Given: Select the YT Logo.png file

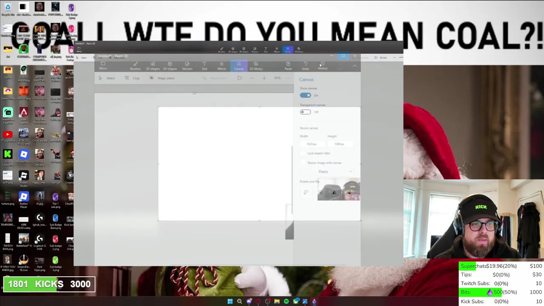Looking at the screenshot, I should coord(8,136).
